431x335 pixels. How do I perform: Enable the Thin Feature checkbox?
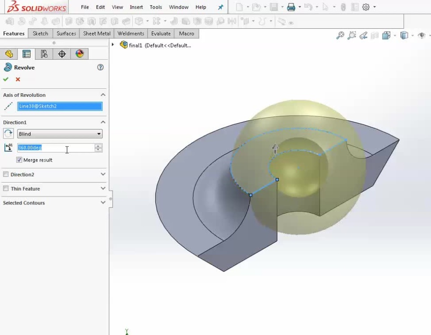pos(6,189)
